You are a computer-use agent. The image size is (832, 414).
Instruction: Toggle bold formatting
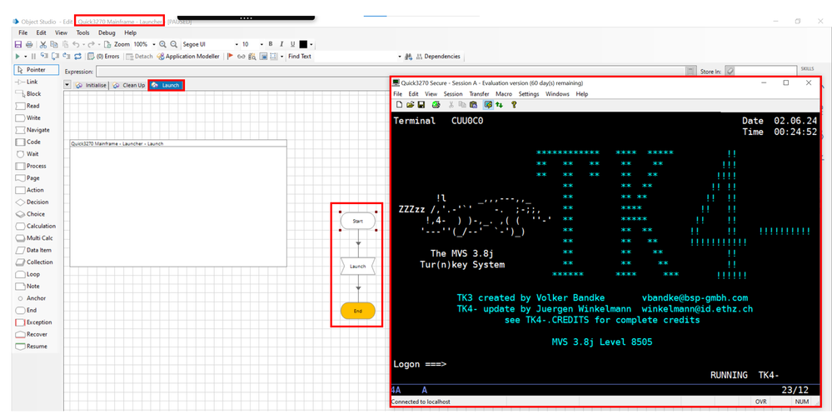click(271, 44)
